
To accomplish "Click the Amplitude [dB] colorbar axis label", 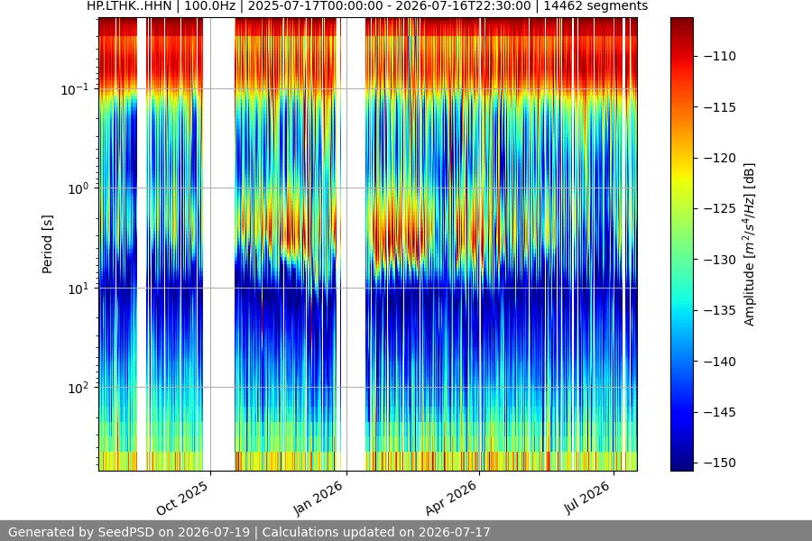I will point(750,244).
